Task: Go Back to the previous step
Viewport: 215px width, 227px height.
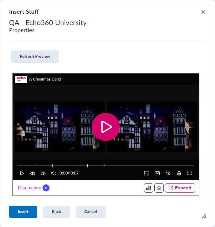Action: 57,212
